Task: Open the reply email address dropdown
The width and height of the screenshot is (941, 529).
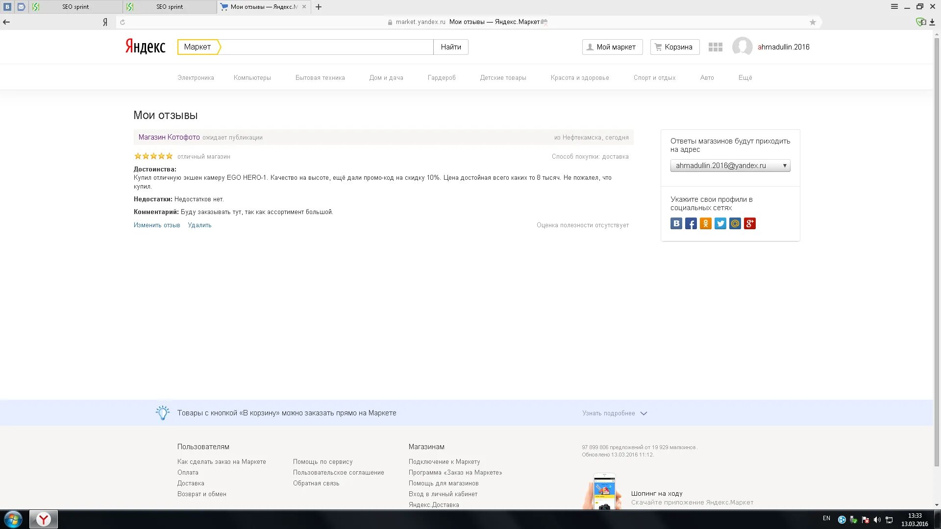Action: click(x=730, y=166)
